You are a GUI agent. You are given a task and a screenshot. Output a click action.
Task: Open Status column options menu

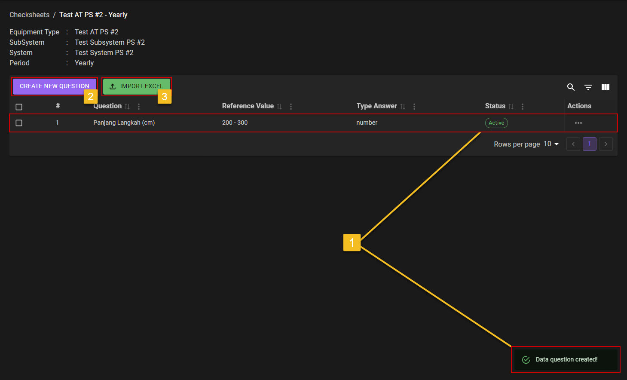point(523,107)
